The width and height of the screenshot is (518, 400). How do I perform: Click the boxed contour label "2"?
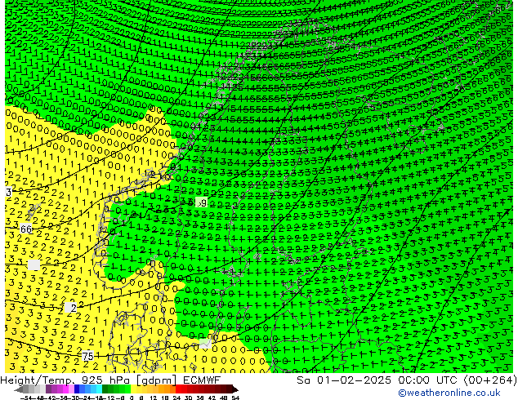pos(71,308)
